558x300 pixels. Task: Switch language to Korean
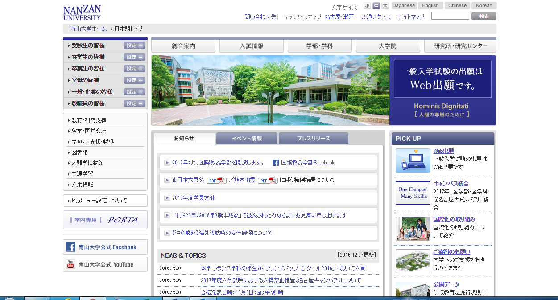pyautogui.click(x=484, y=6)
